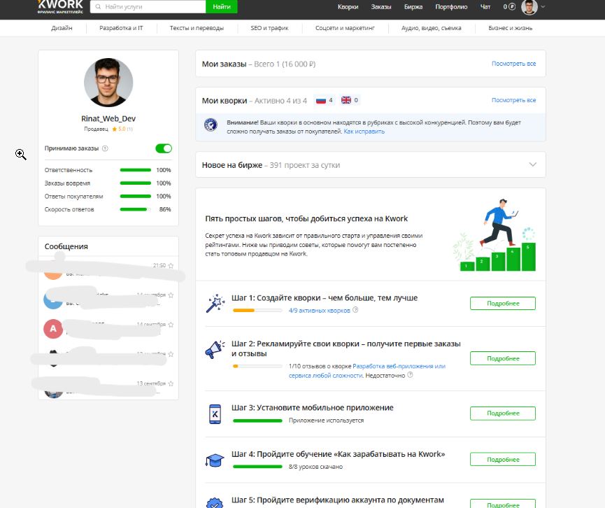Open 'Биржа' in the top navigation
Image resolution: width=605 pixels, height=508 pixels.
click(x=413, y=7)
